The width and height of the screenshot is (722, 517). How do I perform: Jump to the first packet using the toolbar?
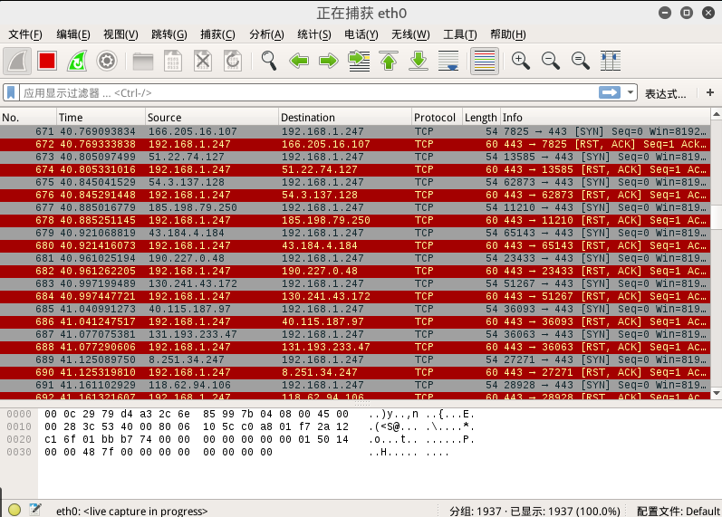(389, 61)
